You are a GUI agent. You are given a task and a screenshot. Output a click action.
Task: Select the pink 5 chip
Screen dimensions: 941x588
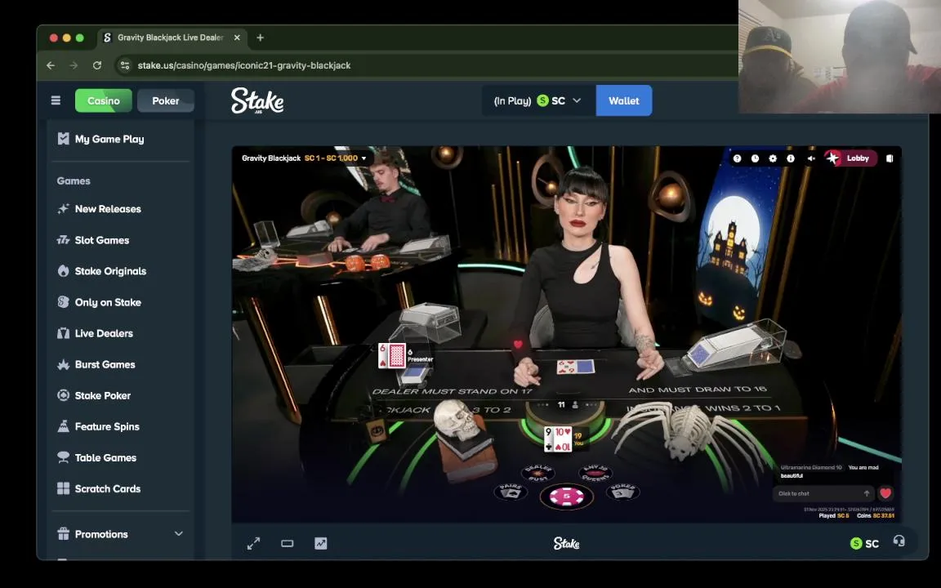(567, 497)
